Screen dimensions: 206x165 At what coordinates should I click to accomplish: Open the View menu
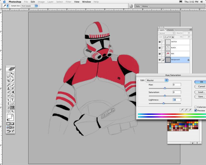click(x=77, y=2)
